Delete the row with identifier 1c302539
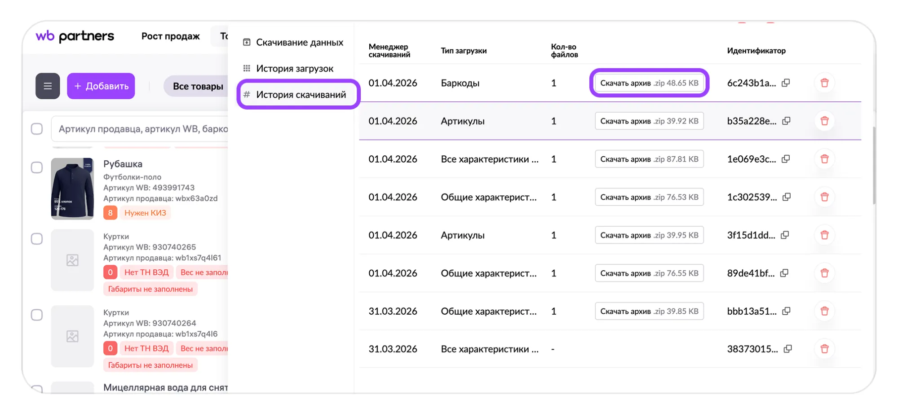898x413 pixels. coord(824,197)
